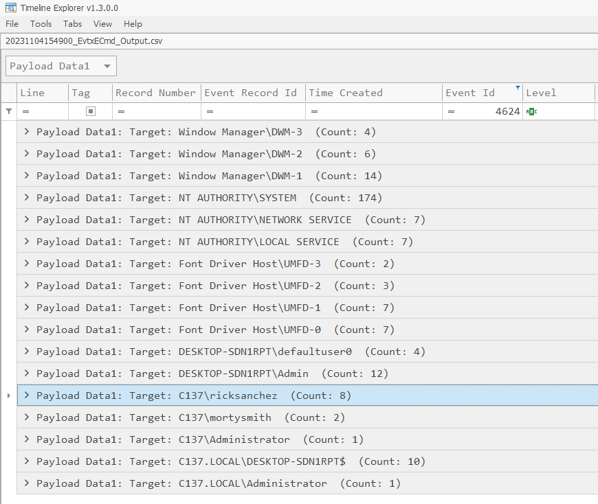Screen dimensions: 598x504
Task: Expand the Font Driver Host\UMFD-0 group
Action: 27,330
